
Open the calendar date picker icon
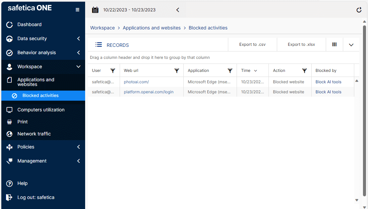(x=95, y=10)
